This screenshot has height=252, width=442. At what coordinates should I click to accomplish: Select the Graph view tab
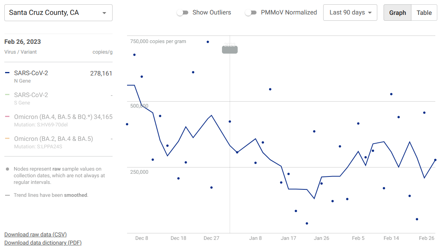pyautogui.click(x=397, y=13)
